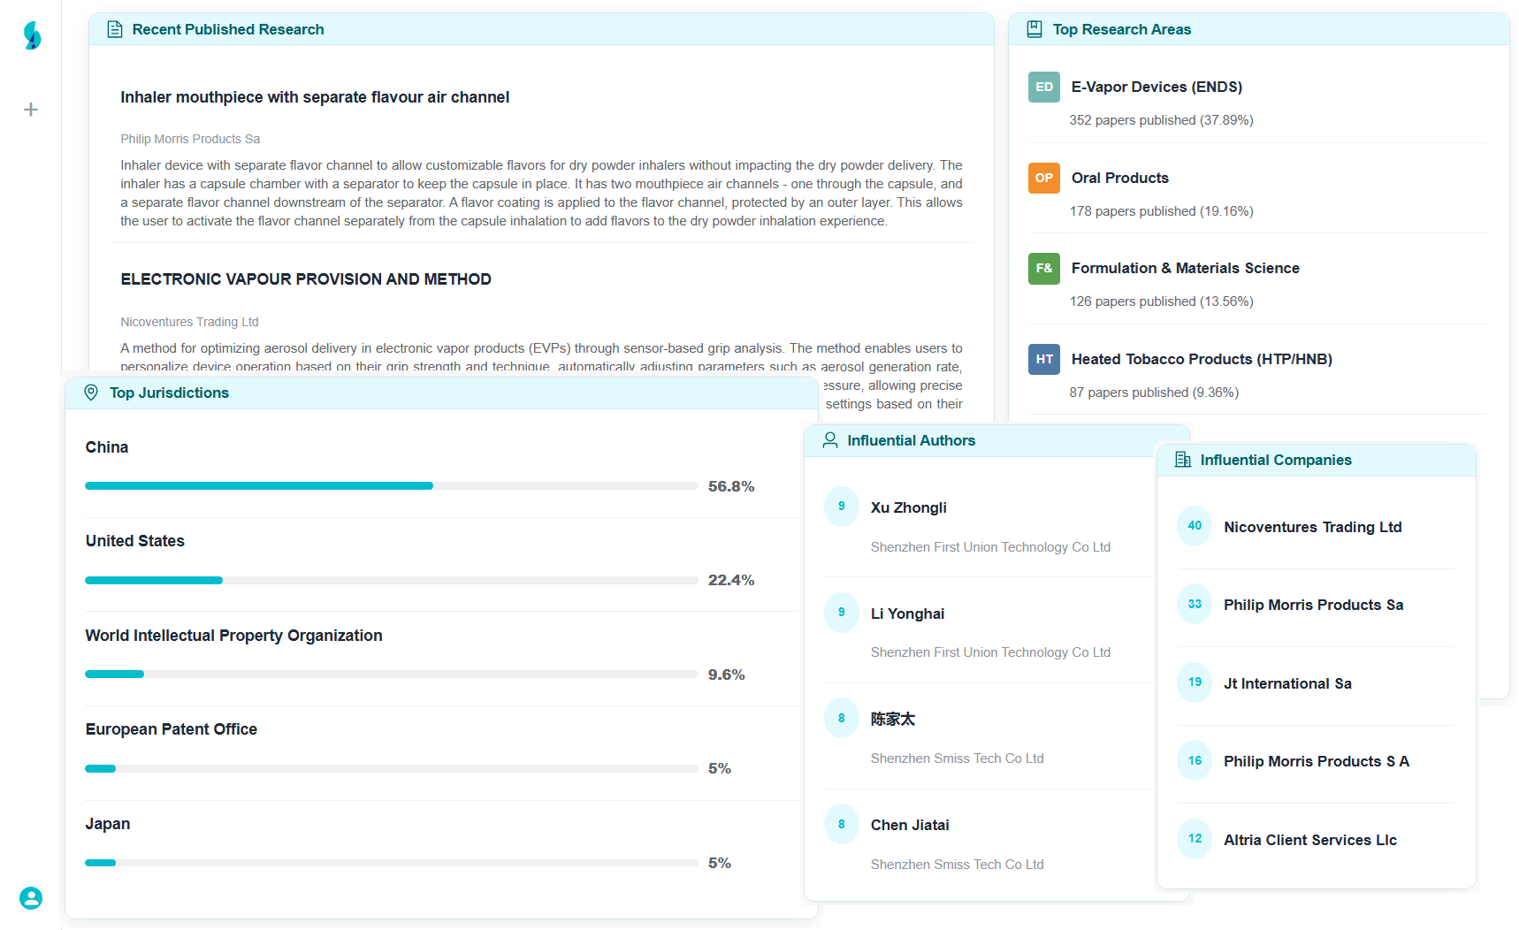Click the Recent Published Research document icon
The image size is (1519, 930).
pos(115,29)
